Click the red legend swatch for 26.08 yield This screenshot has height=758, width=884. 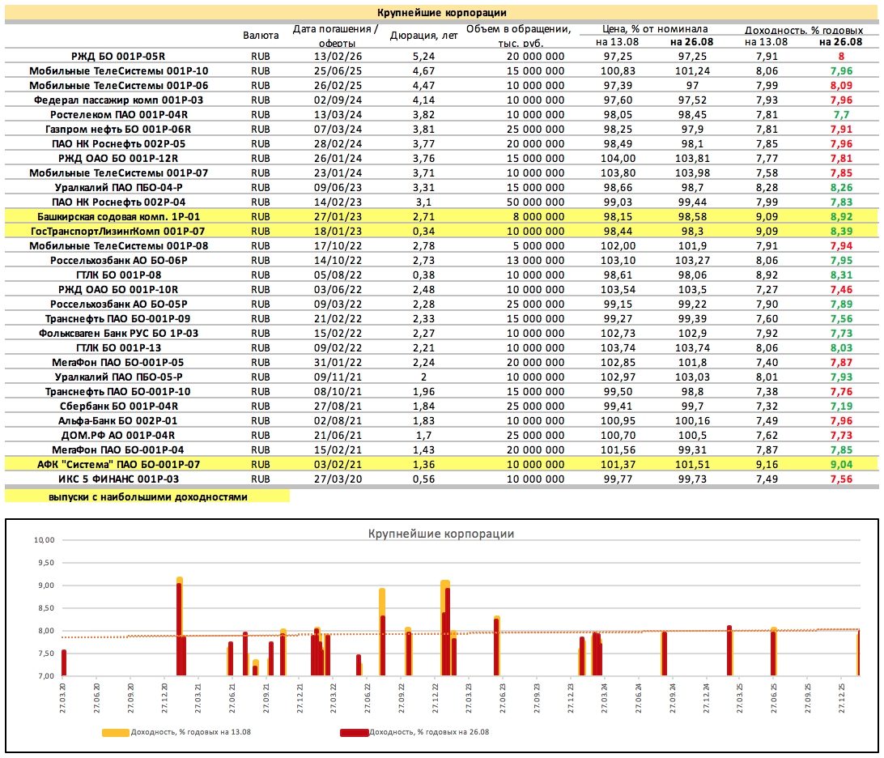point(353,733)
